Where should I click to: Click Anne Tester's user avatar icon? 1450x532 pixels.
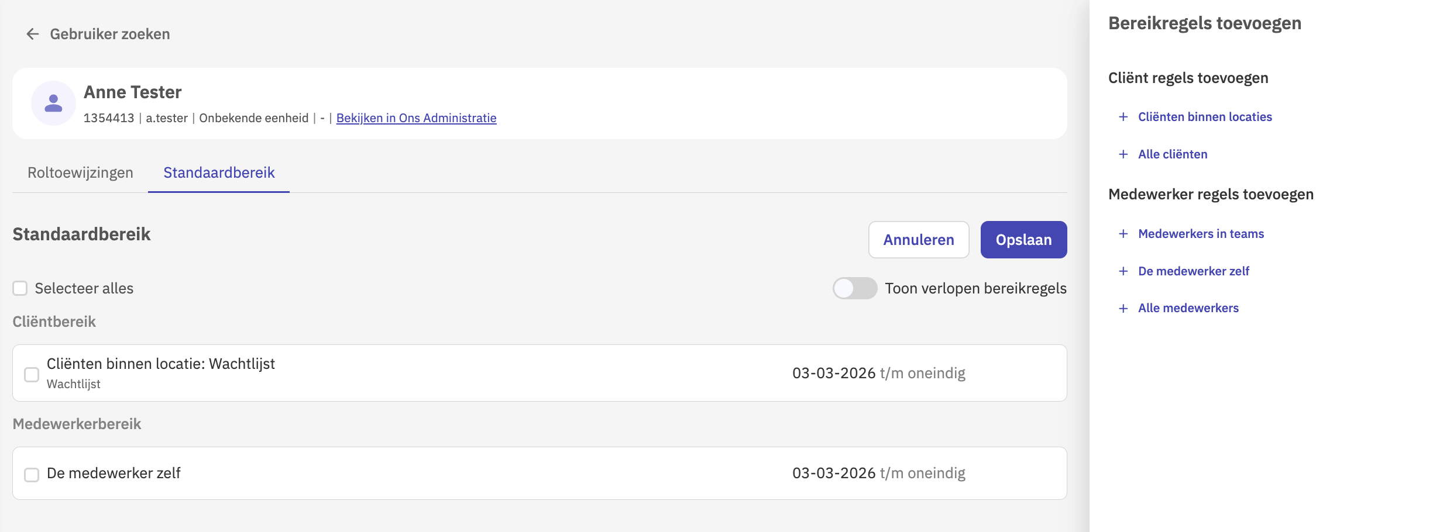point(53,103)
